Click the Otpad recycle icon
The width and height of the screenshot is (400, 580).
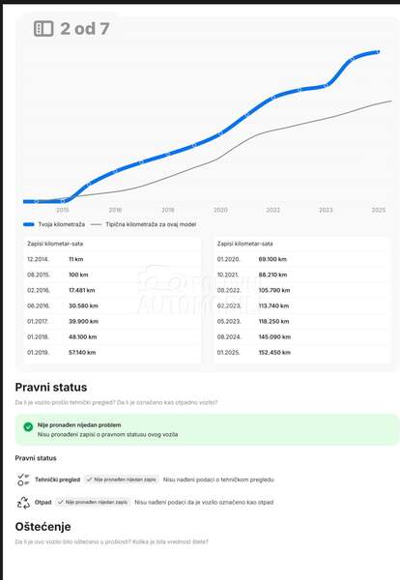[23, 503]
